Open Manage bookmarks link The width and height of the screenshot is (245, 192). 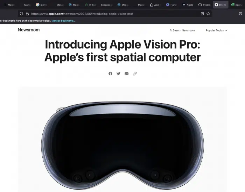(63, 21)
